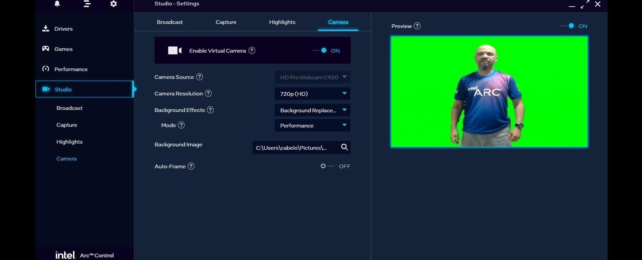Go to Drivers in the sidebar
Image resolution: width=642 pixels, height=260 pixels.
[63, 29]
